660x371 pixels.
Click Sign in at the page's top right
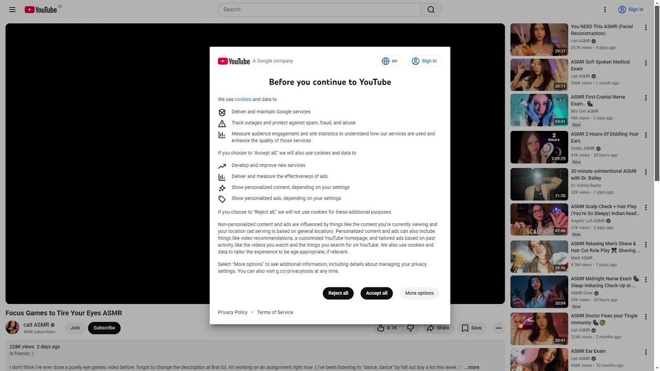[631, 9]
